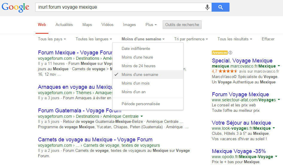Start voice search with microphone icon
This screenshot has height=165, width=283.
click(x=207, y=7)
